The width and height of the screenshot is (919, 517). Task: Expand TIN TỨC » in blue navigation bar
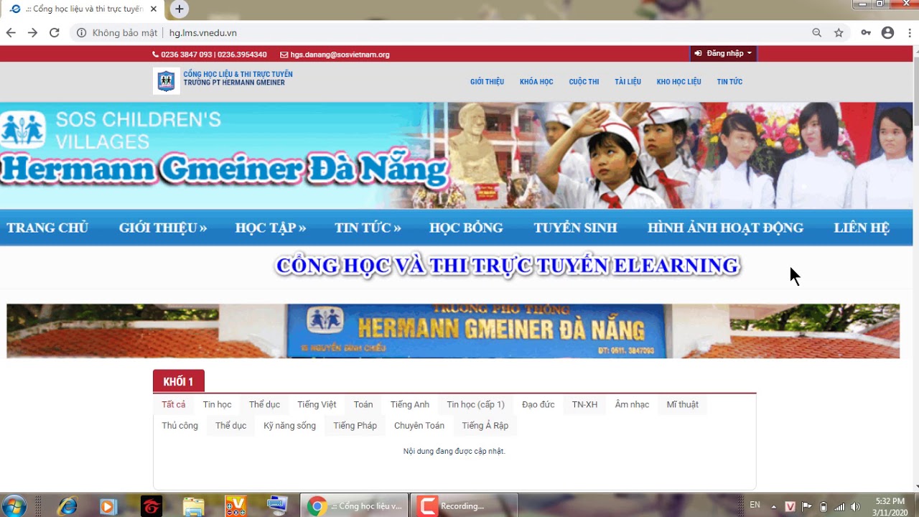[368, 228]
